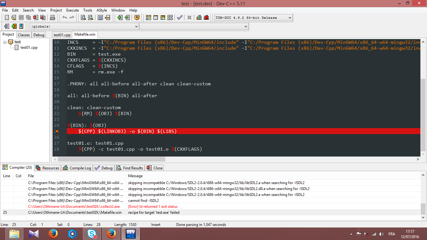
Task: Start debugging with the checkmark icon
Action: 179,18
